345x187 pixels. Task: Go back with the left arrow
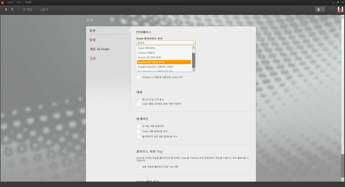(x=6, y=9)
